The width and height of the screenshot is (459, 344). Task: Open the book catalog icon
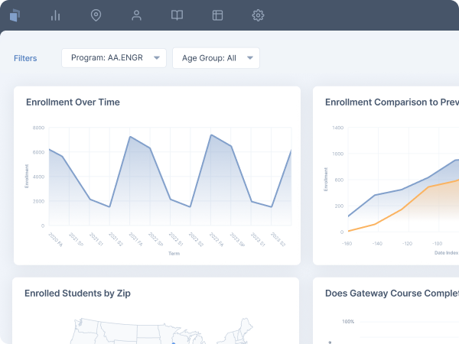(x=177, y=15)
